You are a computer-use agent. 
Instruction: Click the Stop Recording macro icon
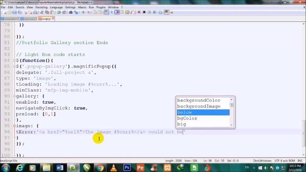pos(144,12)
